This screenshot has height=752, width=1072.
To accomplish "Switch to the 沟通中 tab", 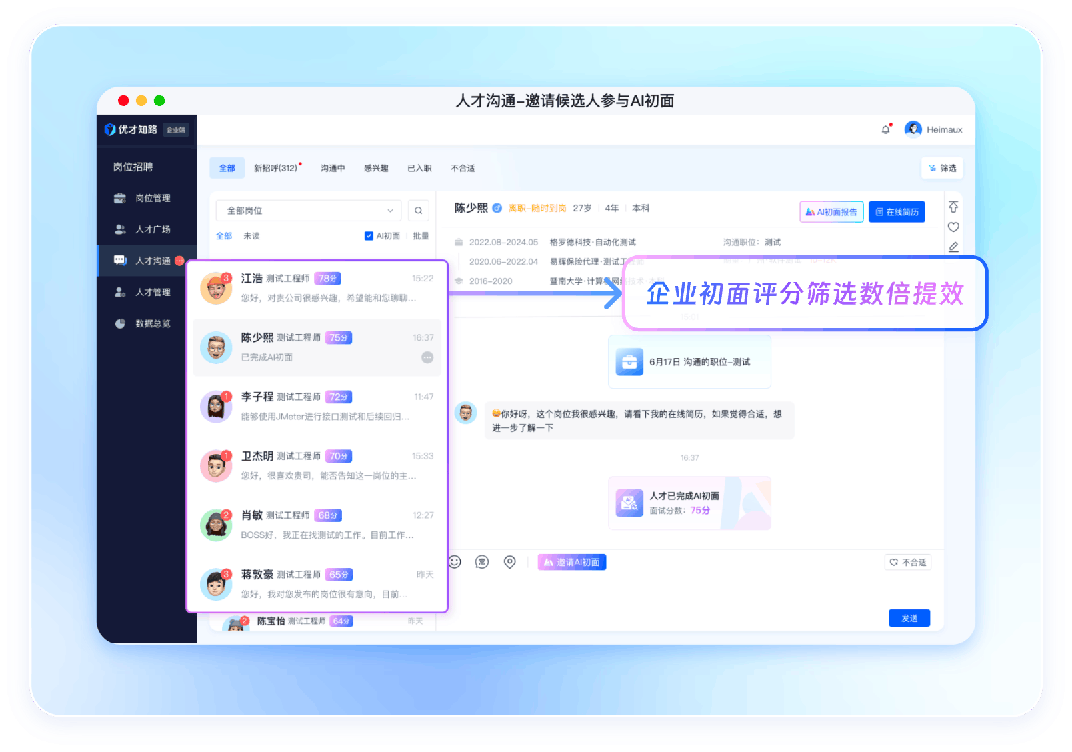I will [x=333, y=168].
